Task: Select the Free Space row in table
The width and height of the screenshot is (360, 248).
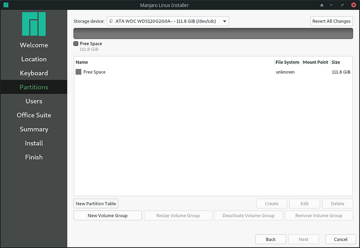Action: [x=213, y=72]
